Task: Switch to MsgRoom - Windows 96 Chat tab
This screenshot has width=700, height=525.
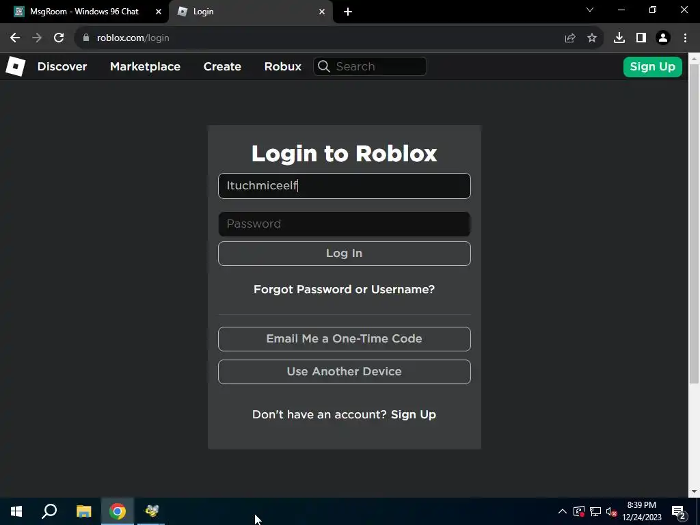Action: tap(84, 12)
